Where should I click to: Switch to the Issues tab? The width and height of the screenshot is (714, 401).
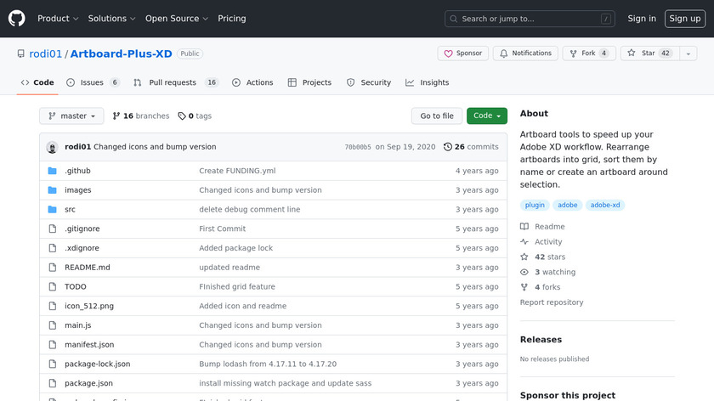92,82
